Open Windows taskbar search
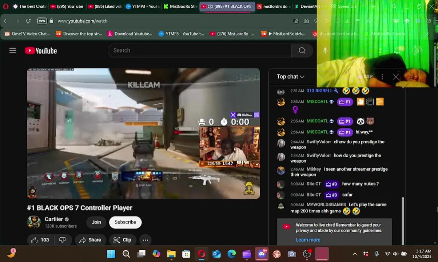 [126, 254]
